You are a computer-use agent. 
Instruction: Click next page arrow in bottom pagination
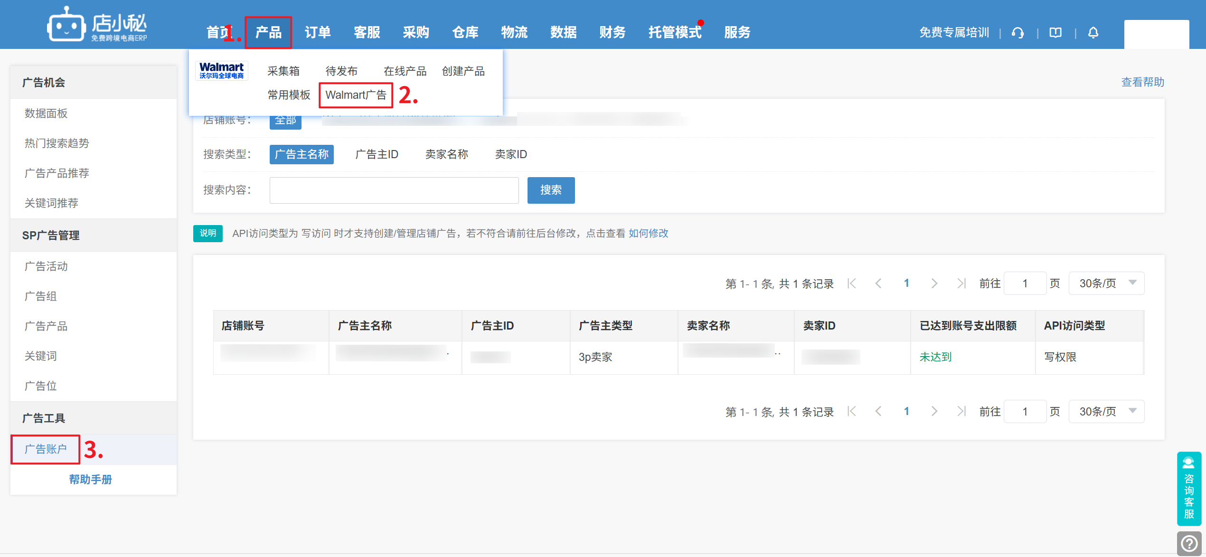[934, 411]
